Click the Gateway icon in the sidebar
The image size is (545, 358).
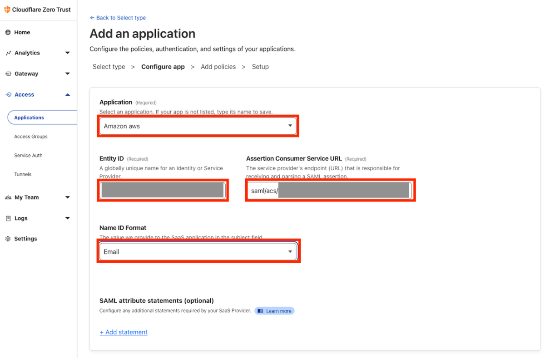point(7,74)
